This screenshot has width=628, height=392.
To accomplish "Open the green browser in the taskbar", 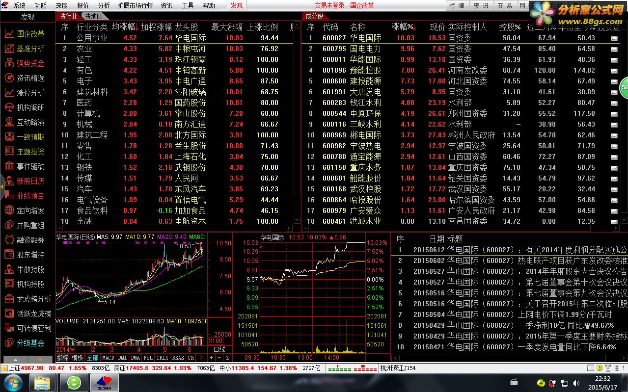I will [74, 382].
